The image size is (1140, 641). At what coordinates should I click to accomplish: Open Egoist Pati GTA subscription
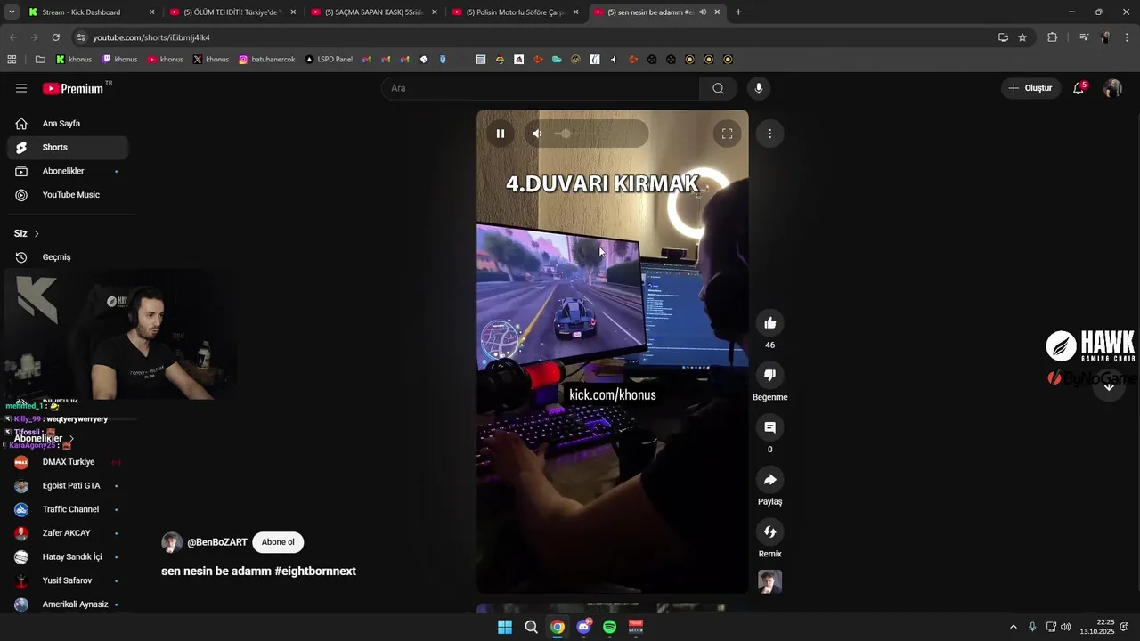point(68,486)
